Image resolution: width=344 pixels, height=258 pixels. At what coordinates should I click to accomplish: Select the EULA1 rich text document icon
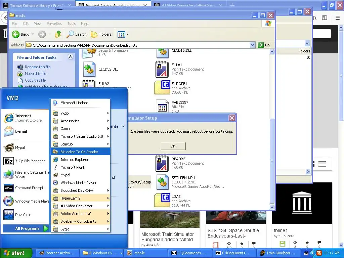(x=162, y=69)
